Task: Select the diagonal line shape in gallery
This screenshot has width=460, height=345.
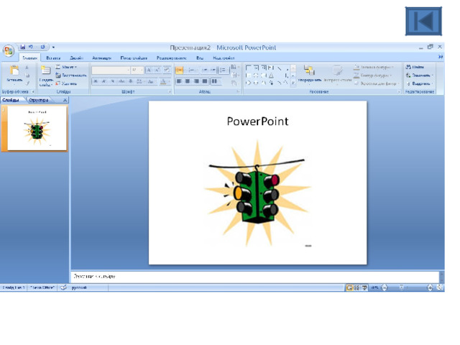Action: (280, 68)
